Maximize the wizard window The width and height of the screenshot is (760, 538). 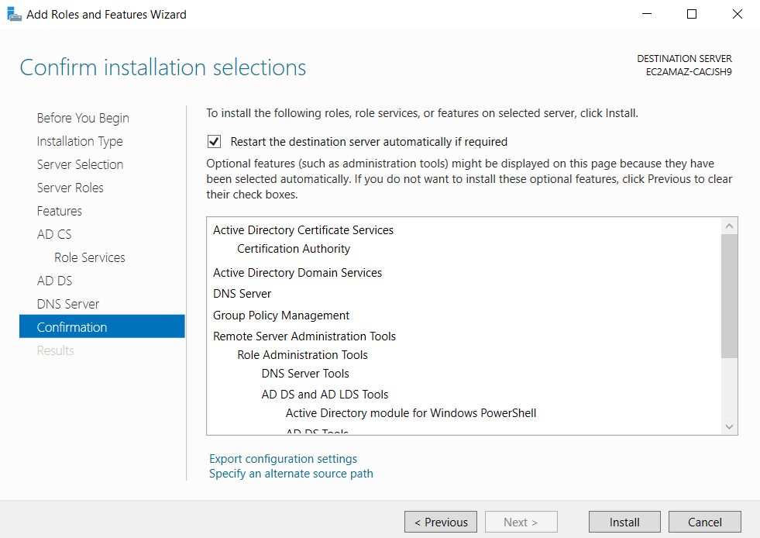click(x=692, y=14)
